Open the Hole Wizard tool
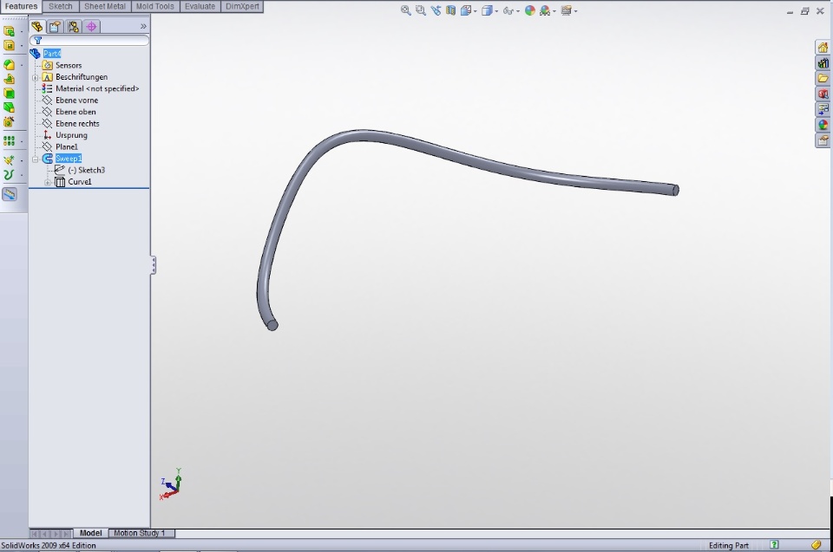833x552 pixels. coord(9,122)
